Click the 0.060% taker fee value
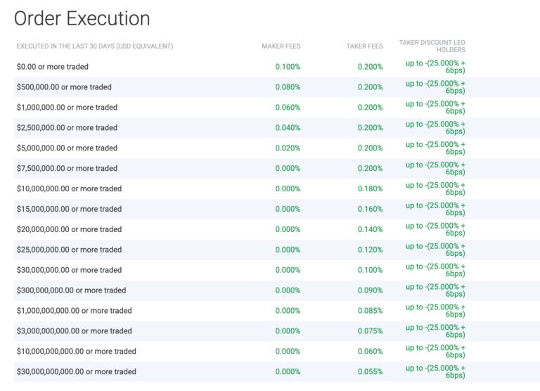Viewport: 540px width, 391px height. (371, 352)
